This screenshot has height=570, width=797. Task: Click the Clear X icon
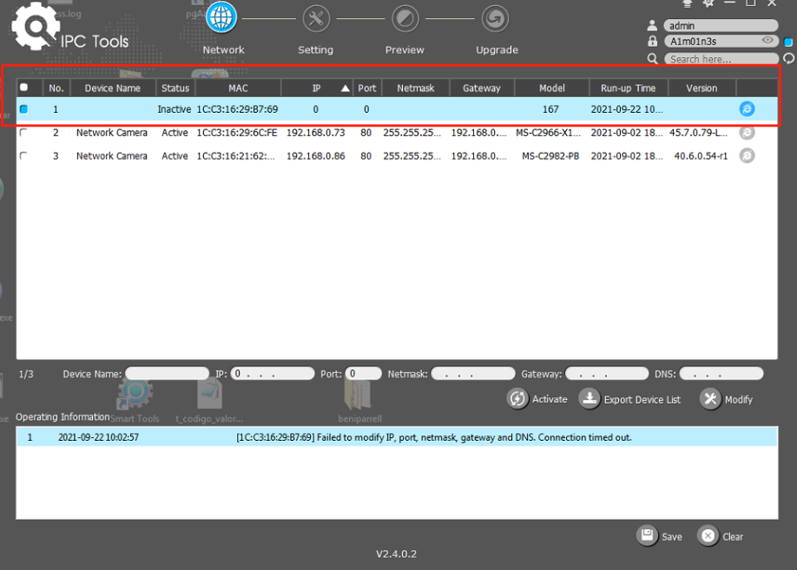click(x=708, y=535)
